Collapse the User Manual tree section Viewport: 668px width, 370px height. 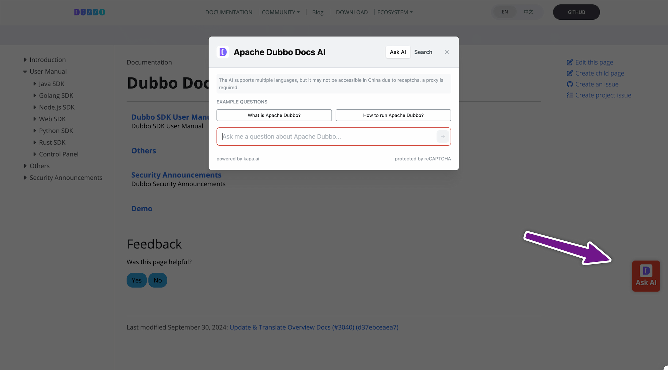pos(25,72)
